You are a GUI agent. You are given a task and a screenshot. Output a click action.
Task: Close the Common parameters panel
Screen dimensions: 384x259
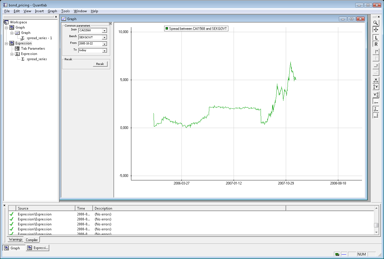coord(110,24)
